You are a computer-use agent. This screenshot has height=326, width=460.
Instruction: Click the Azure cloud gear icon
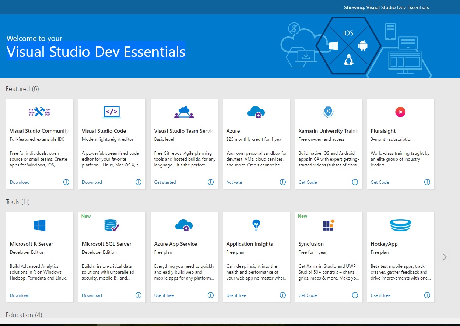tap(256, 112)
